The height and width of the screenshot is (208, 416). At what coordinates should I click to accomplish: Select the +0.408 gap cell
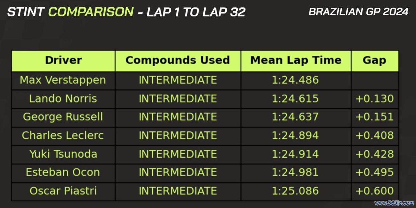[x=374, y=135]
